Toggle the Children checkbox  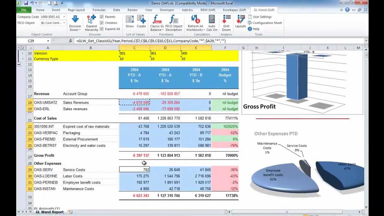[102, 23]
